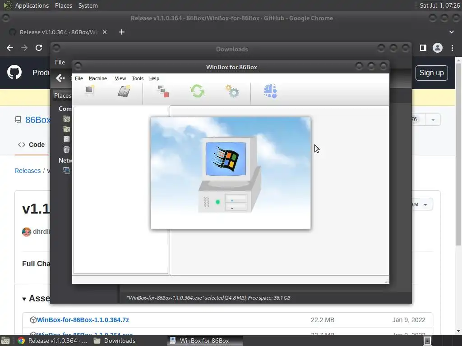
Task: Select the Release v1.1.0.364 Chrome tab
Action: [59, 32]
